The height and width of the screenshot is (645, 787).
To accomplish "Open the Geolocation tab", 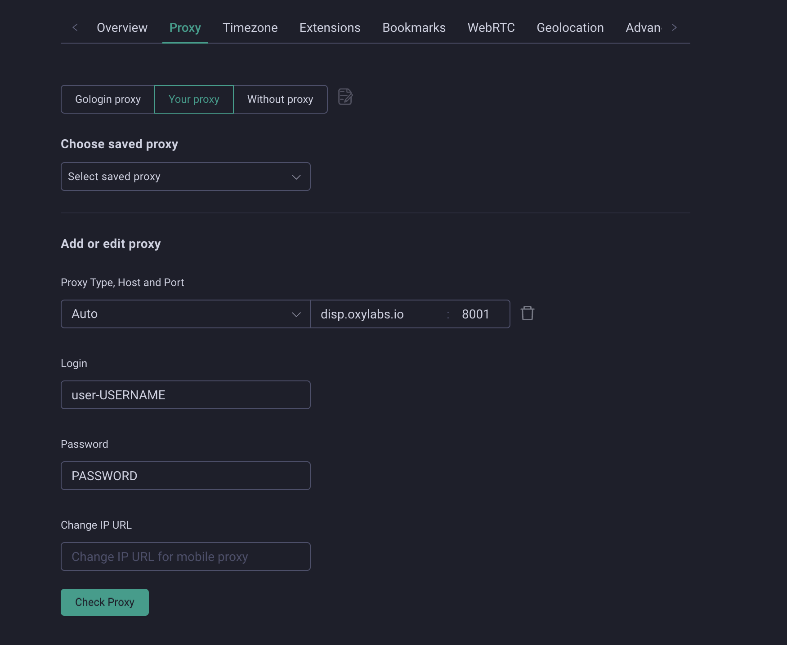I will point(570,27).
